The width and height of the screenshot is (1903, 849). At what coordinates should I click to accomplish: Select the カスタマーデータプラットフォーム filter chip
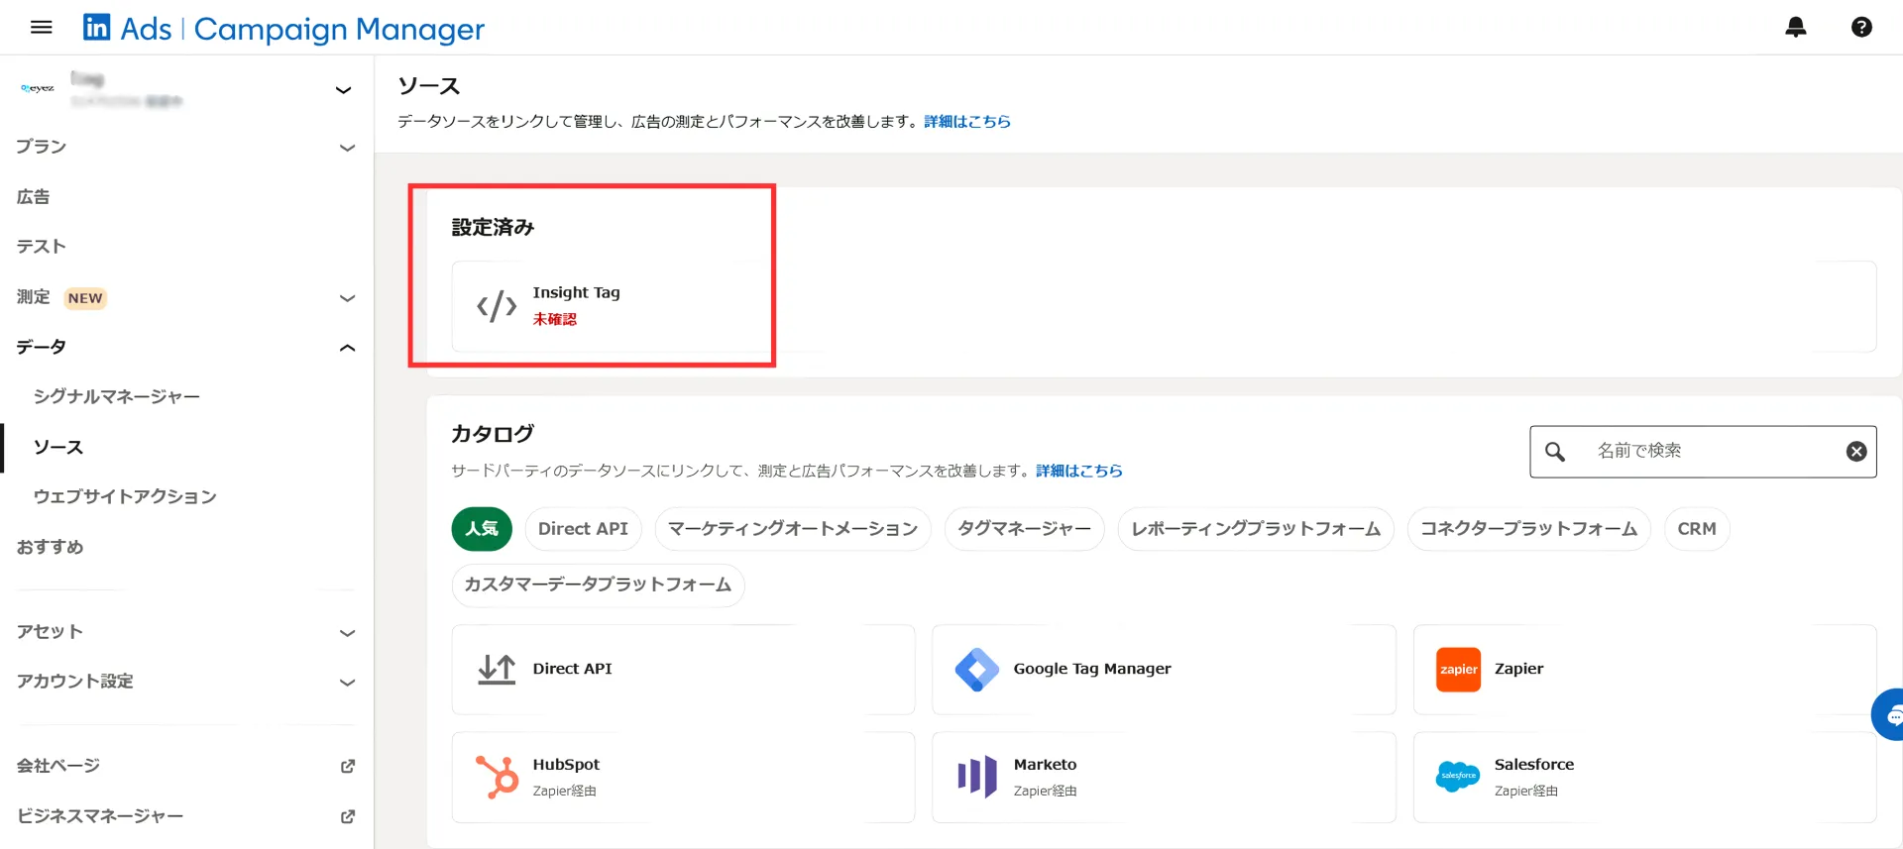(x=598, y=584)
